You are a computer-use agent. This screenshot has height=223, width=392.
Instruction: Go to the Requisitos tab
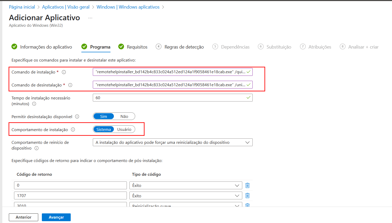tap(133, 47)
